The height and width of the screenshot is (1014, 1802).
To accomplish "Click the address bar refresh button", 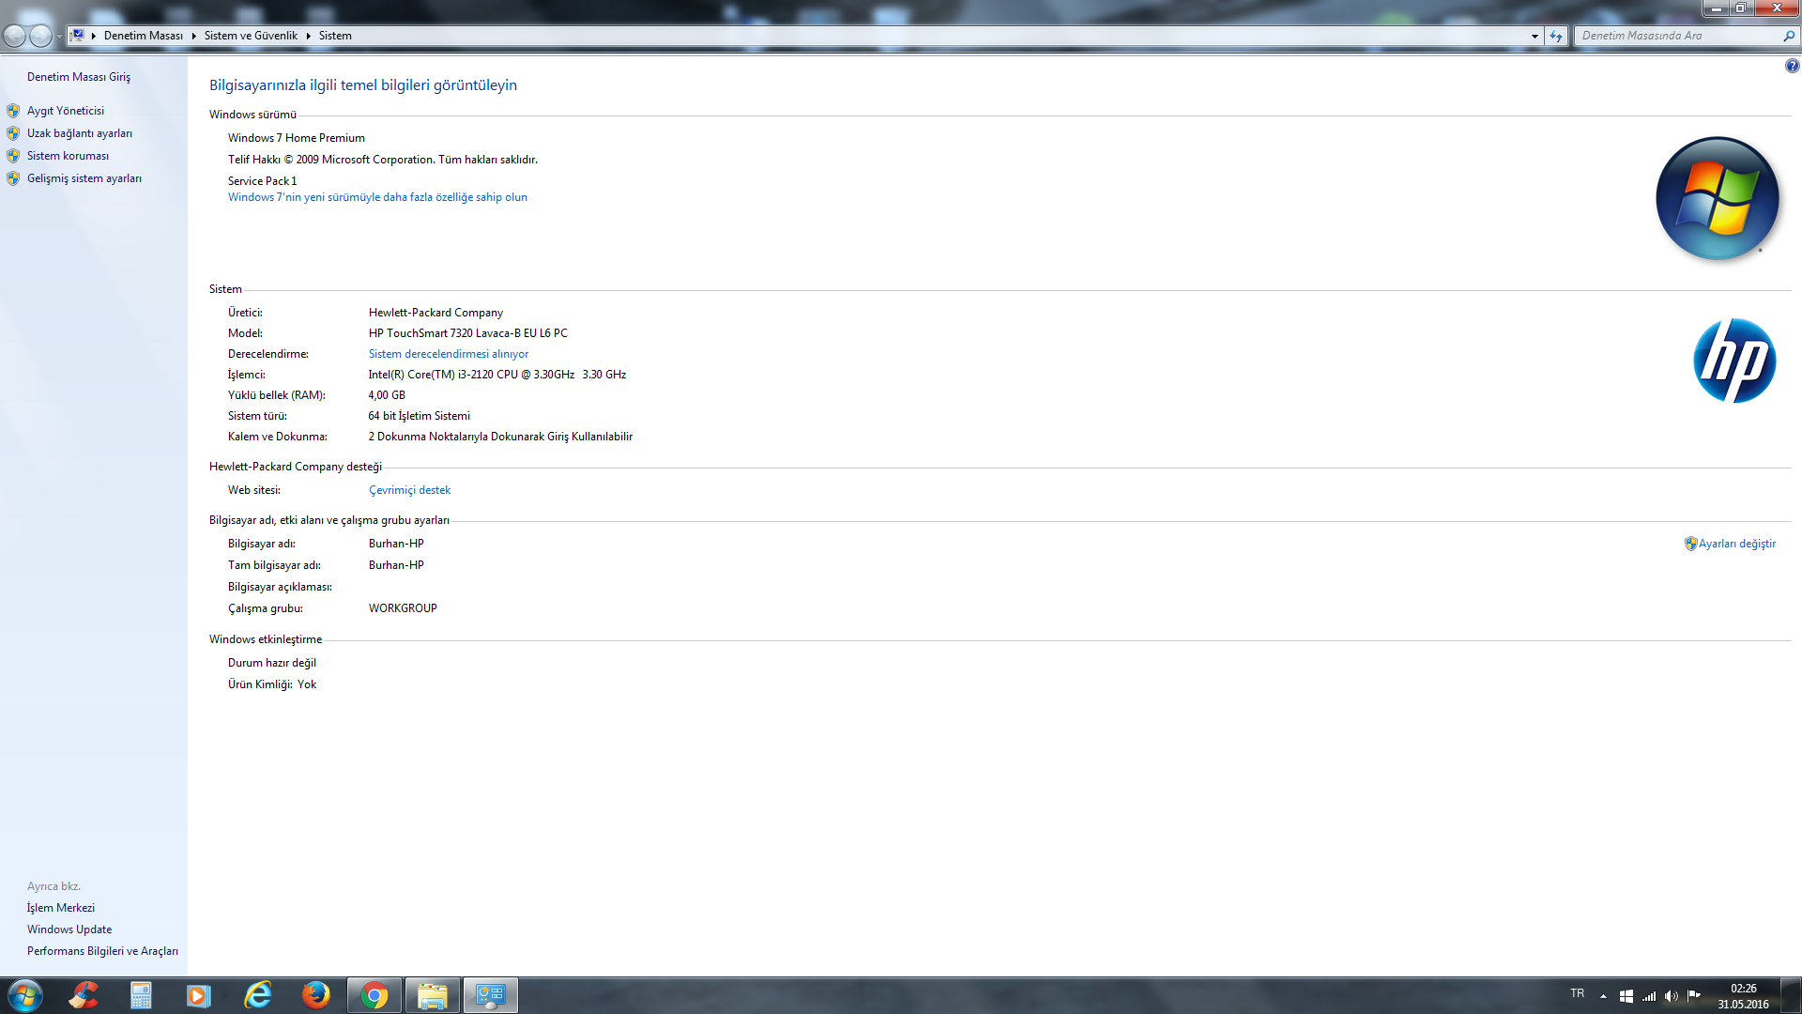I will (1556, 36).
